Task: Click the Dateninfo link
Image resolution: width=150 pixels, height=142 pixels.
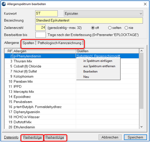Action: coord(11,137)
